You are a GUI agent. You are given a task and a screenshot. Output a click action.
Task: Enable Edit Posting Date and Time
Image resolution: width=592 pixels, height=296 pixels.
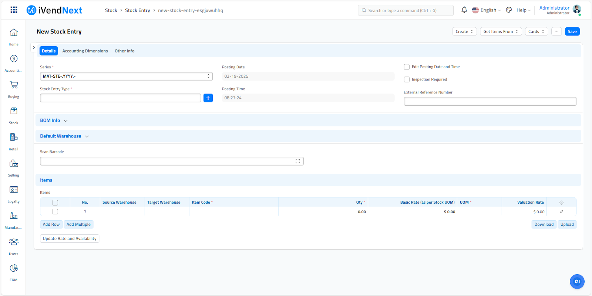[407, 67]
